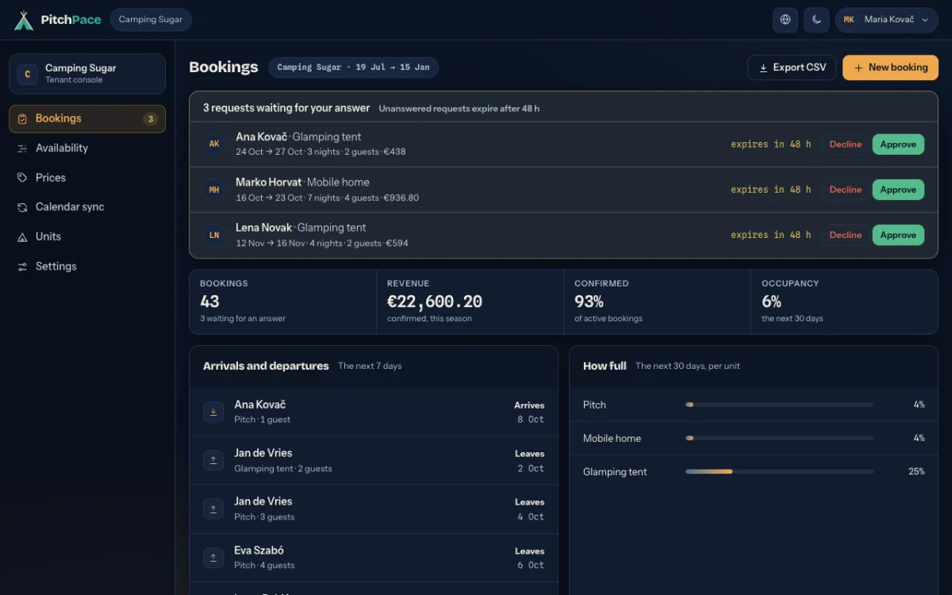
Task: Click the Bookings count badge 3
Action: [150, 119]
